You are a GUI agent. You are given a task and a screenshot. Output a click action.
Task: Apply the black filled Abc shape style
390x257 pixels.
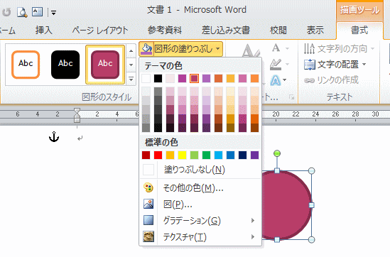click(65, 65)
